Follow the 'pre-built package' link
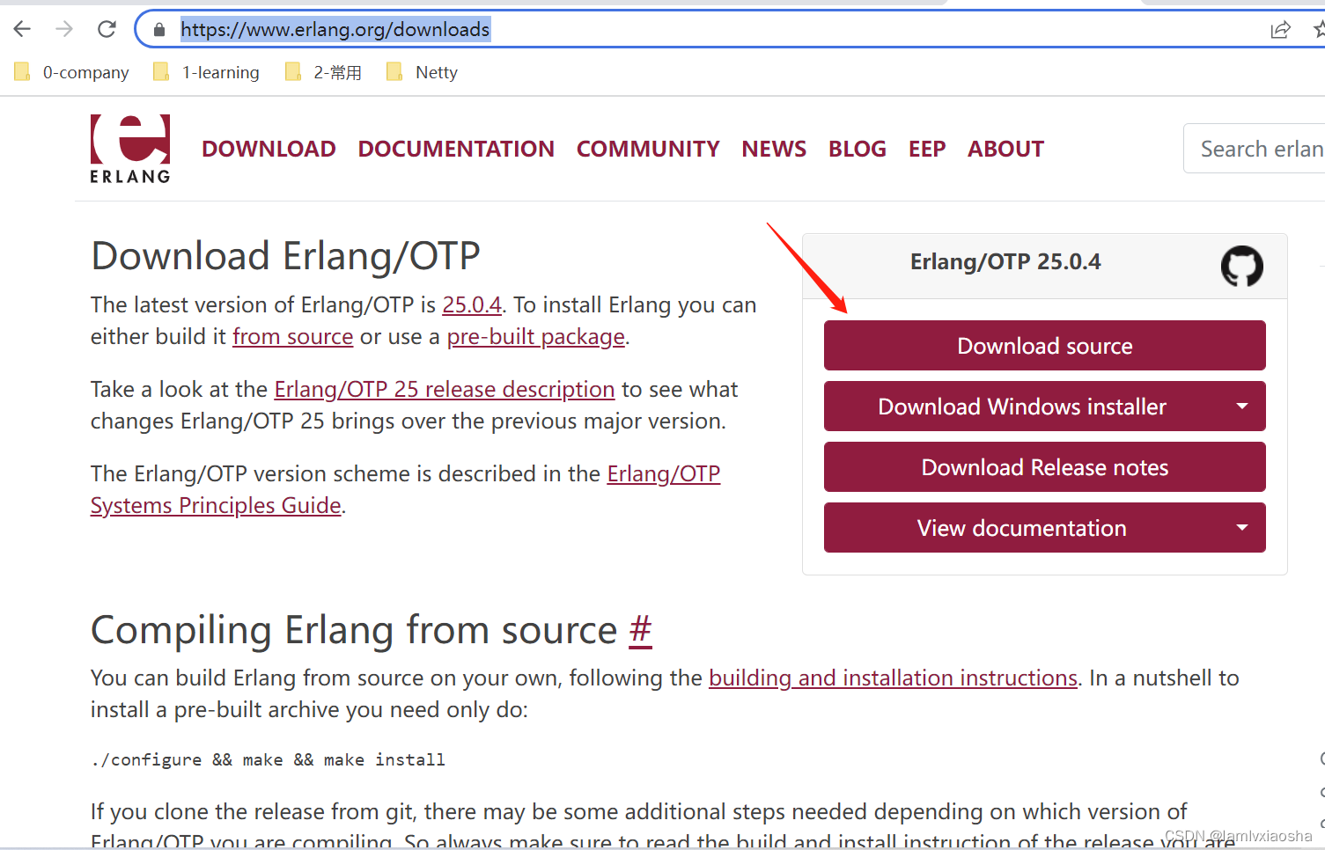The height and width of the screenshot is (850, 1325). (x=536, y=337)
